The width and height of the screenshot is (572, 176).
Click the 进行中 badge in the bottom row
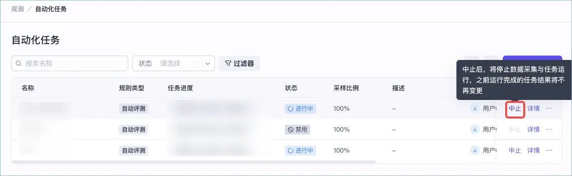(x=300, y=151)
